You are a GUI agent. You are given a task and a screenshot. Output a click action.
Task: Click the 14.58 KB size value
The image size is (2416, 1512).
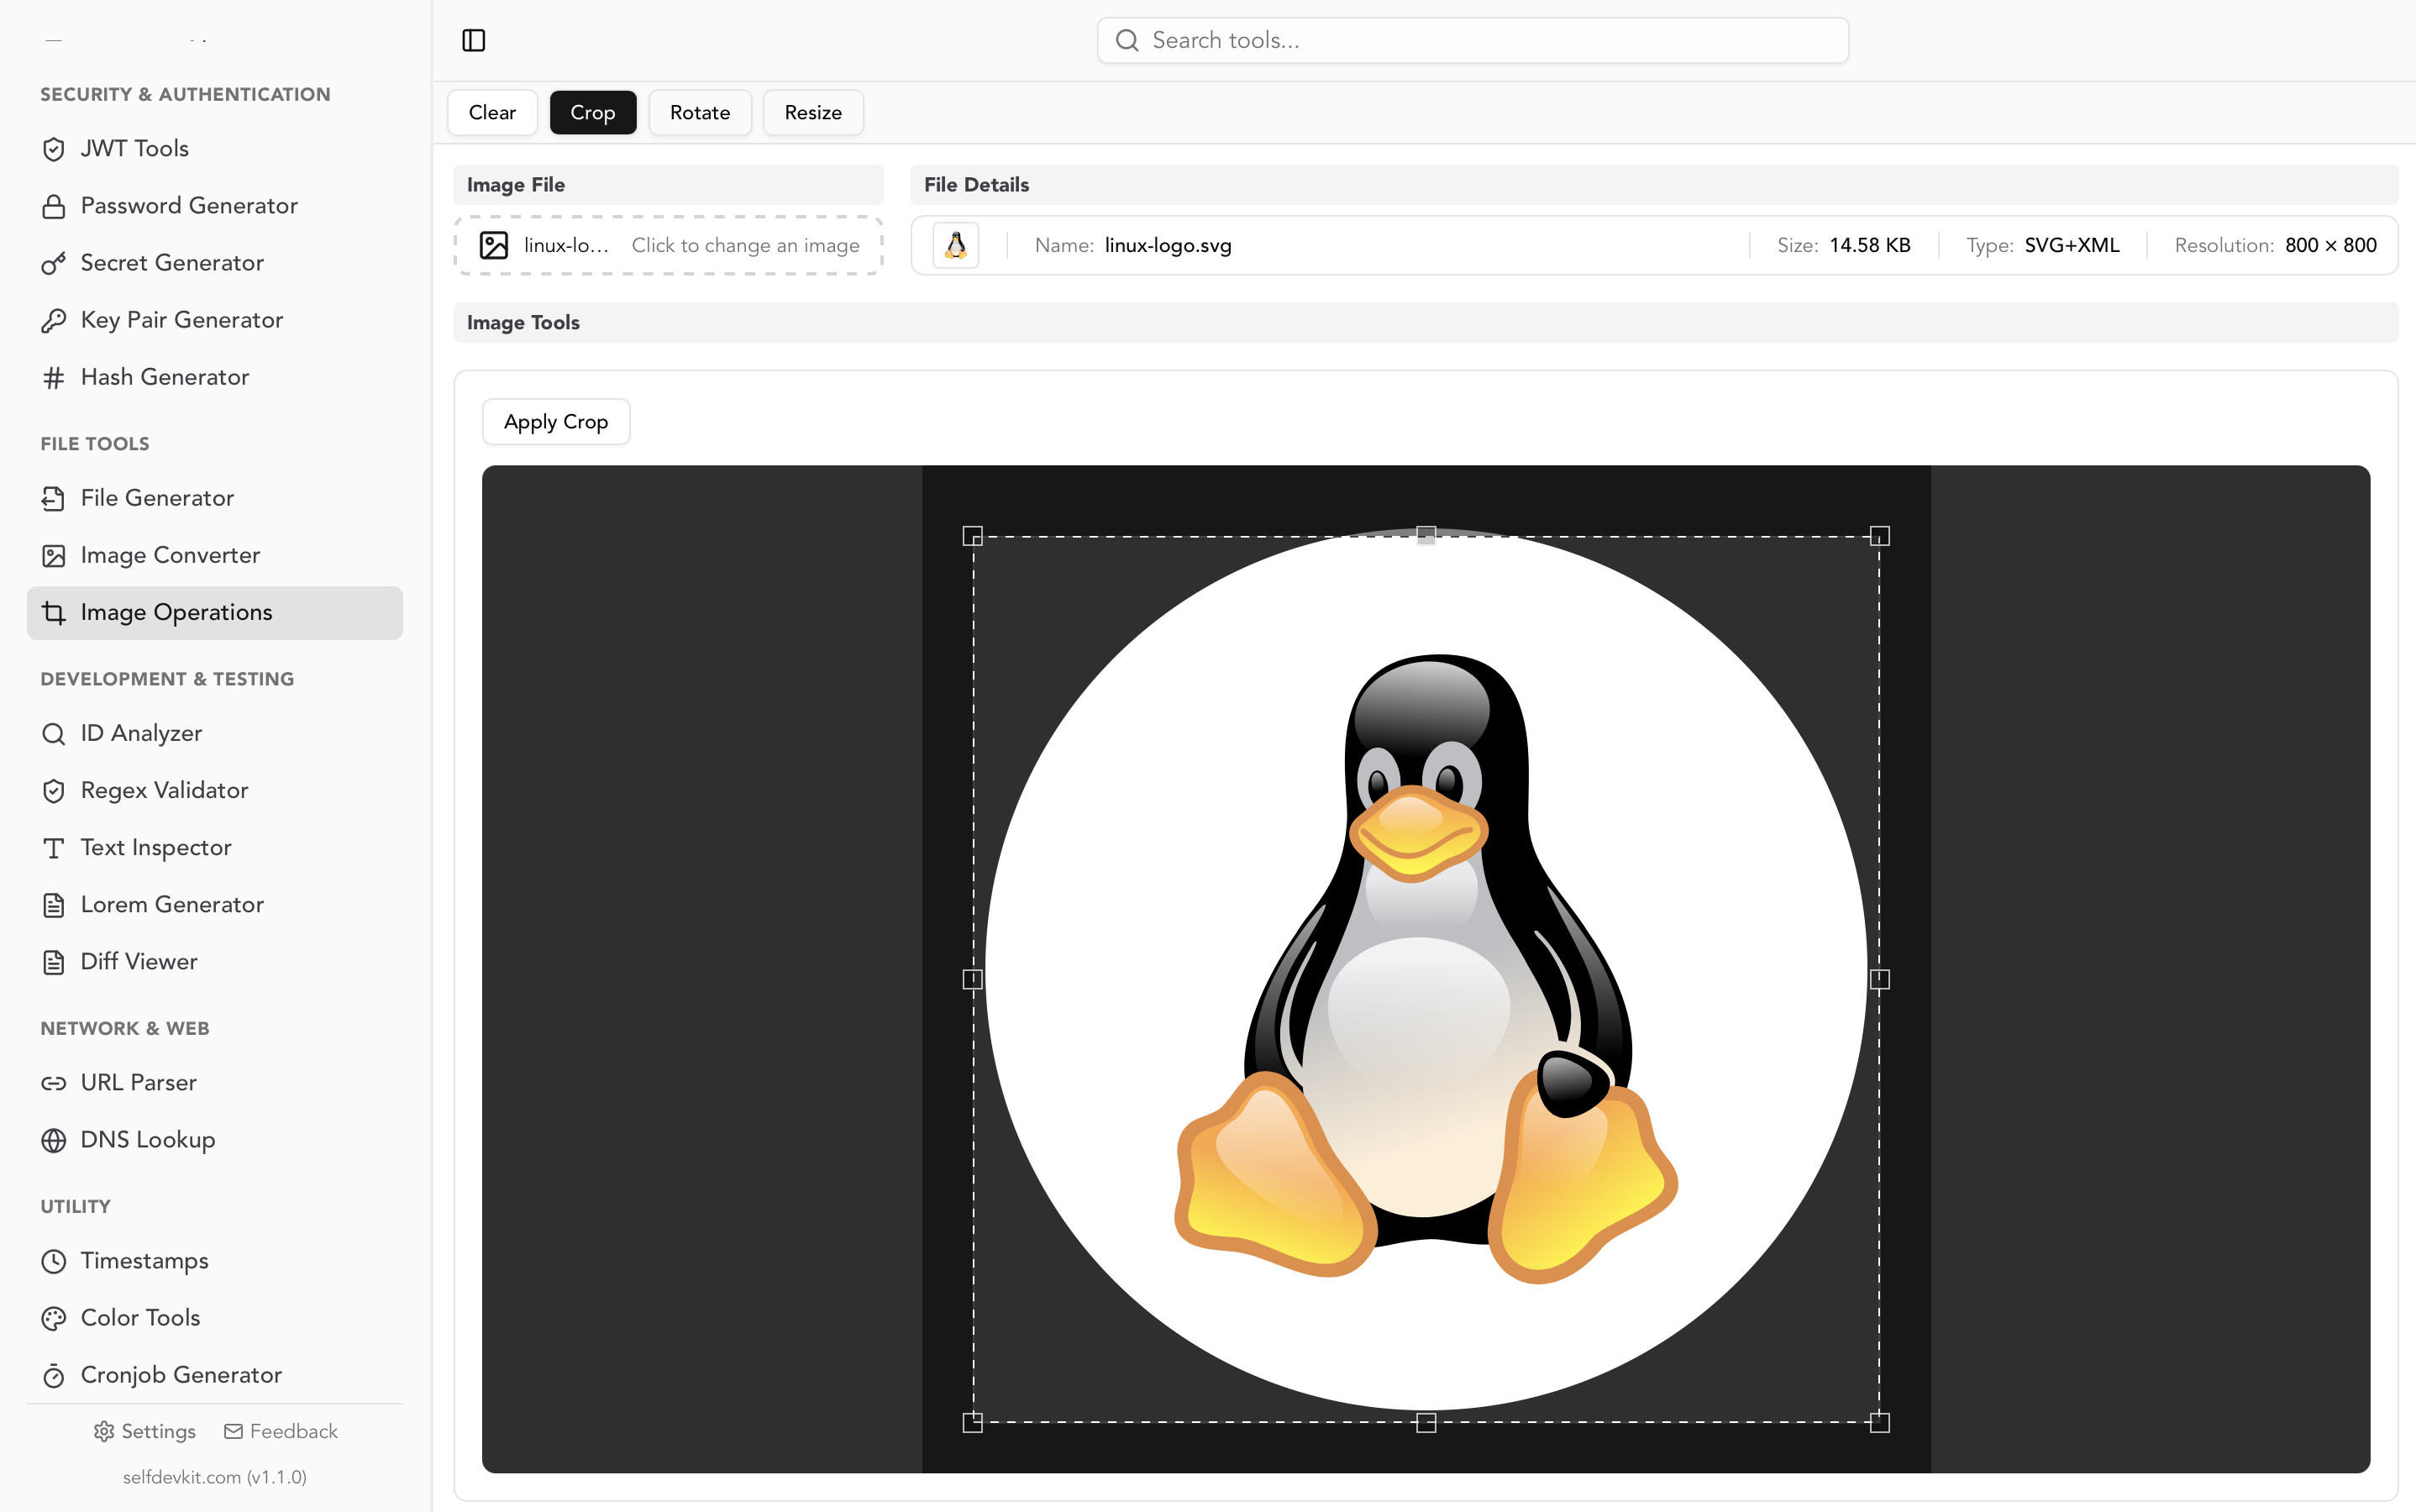(x=1870, y=245)
